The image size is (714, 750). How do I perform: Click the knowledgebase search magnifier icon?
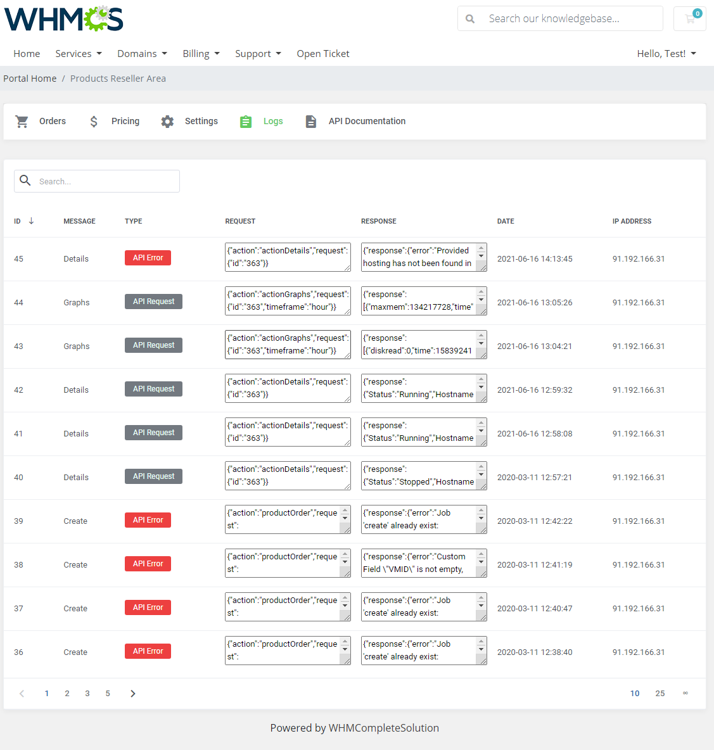point(470,18)
